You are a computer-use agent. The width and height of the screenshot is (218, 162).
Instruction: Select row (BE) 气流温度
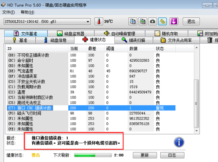pyautogui.click(x=91, y=71)
